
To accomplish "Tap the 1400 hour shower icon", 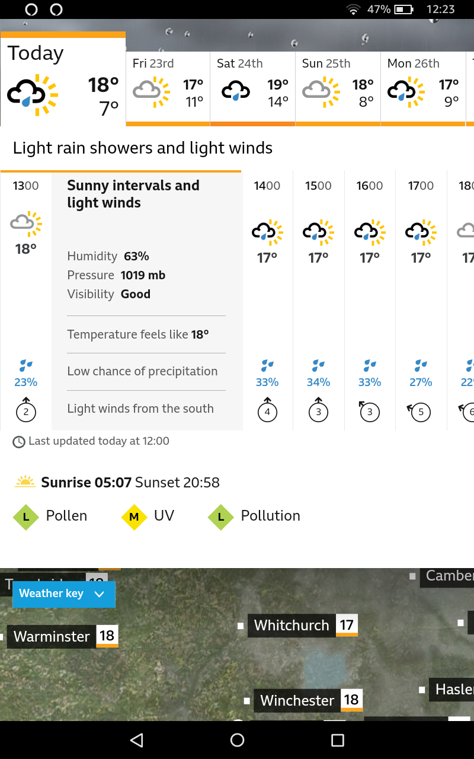I will 267,231.
